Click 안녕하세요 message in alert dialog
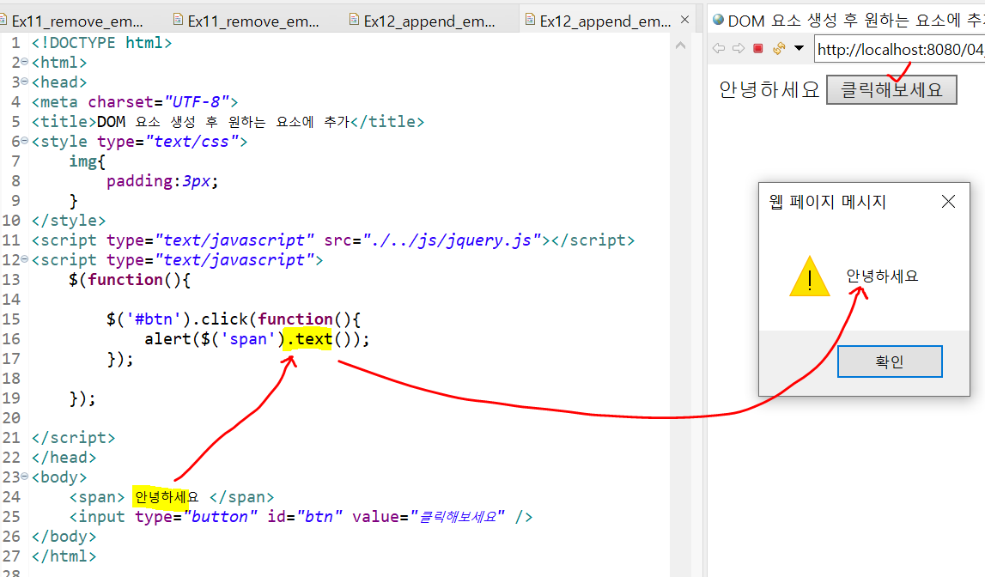985x577 pixels. click(x=882, y=276)
